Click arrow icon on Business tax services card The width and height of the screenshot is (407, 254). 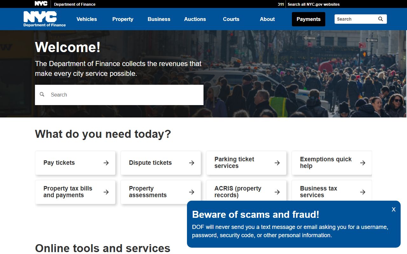(363, 192)
